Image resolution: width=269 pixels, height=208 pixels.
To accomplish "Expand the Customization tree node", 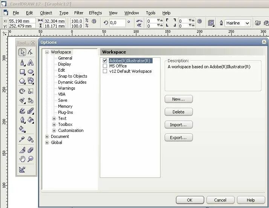I will [x=54, y=130].
